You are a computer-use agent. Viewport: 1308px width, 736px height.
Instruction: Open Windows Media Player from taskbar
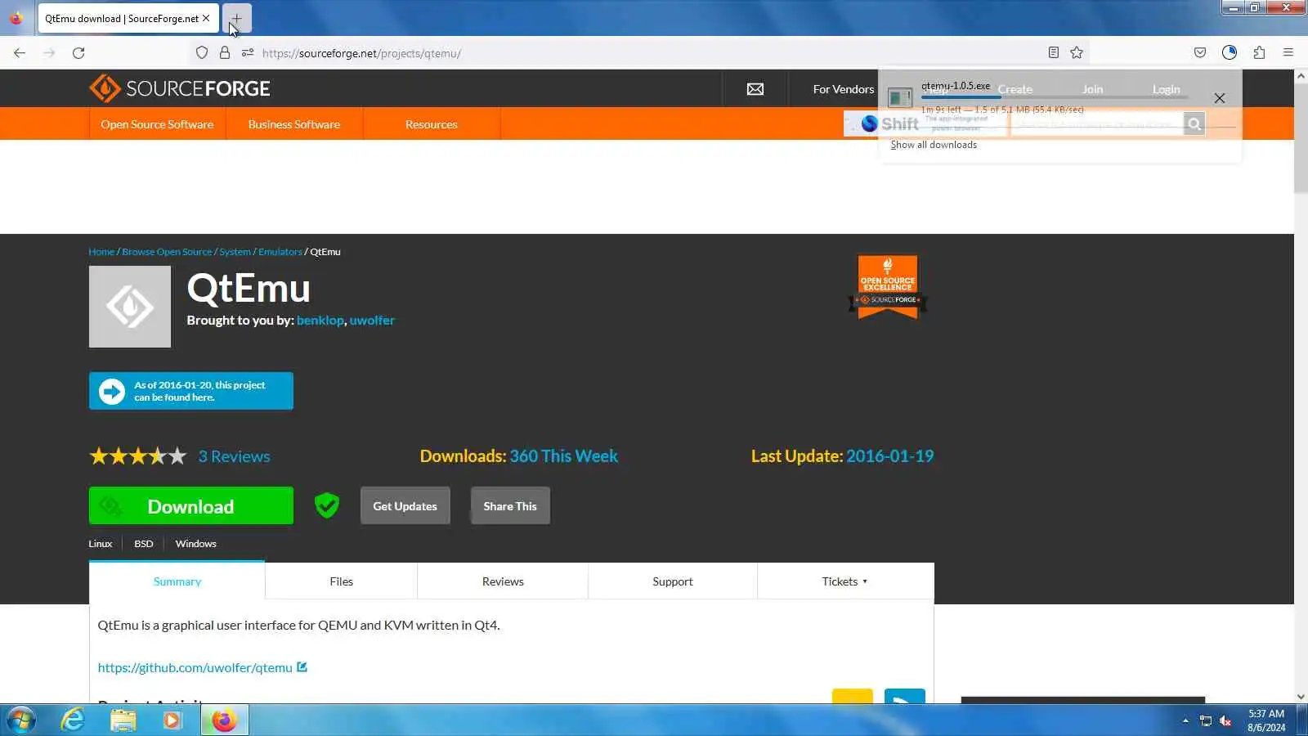pyautogui.click(x=172, y=720)
